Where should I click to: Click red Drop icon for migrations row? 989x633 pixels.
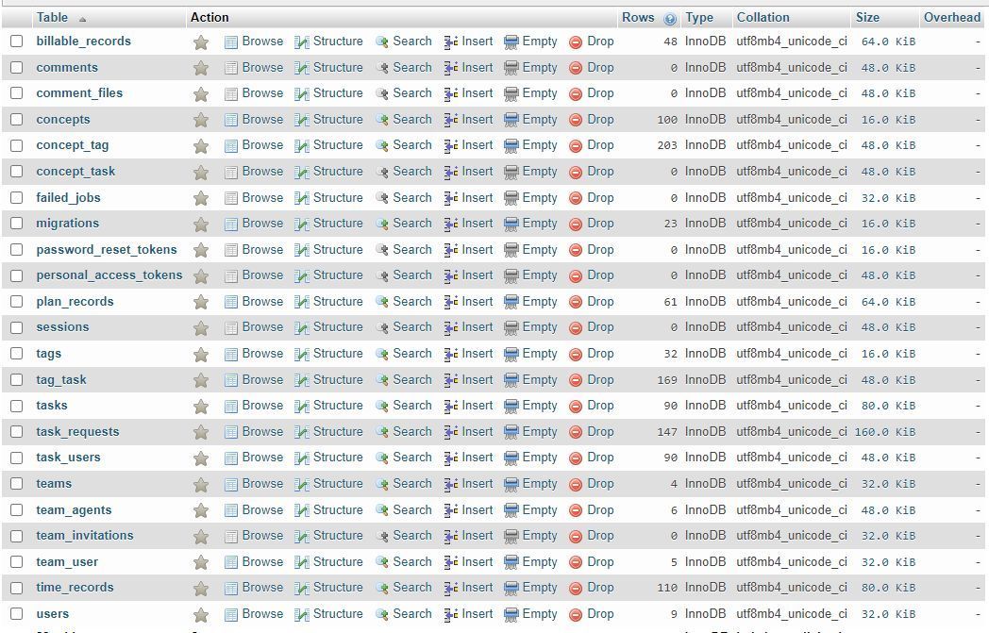pyautogui.click(x=576, y=225)
